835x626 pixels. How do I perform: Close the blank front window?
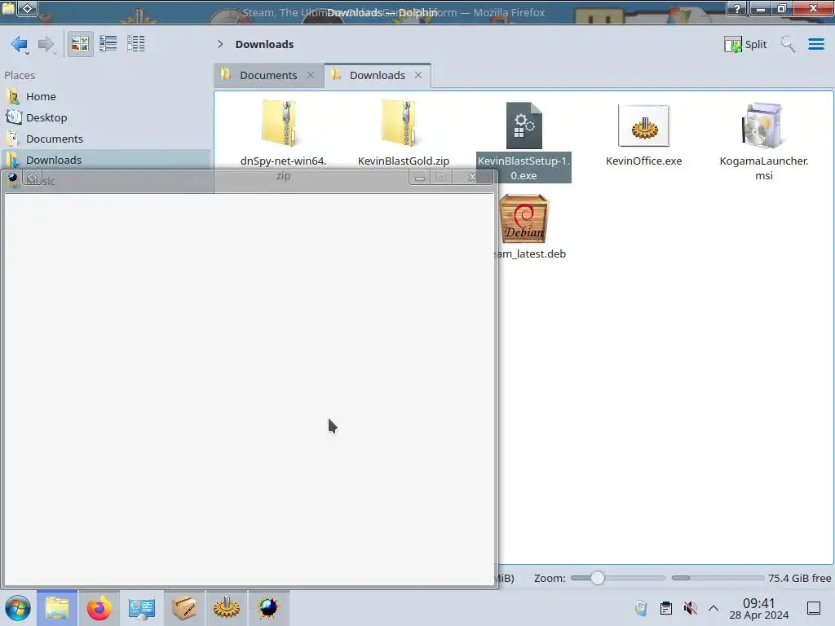click(472, 178)
